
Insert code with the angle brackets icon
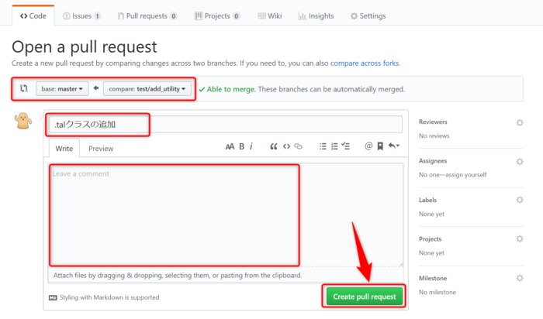[x=286, y=146]
